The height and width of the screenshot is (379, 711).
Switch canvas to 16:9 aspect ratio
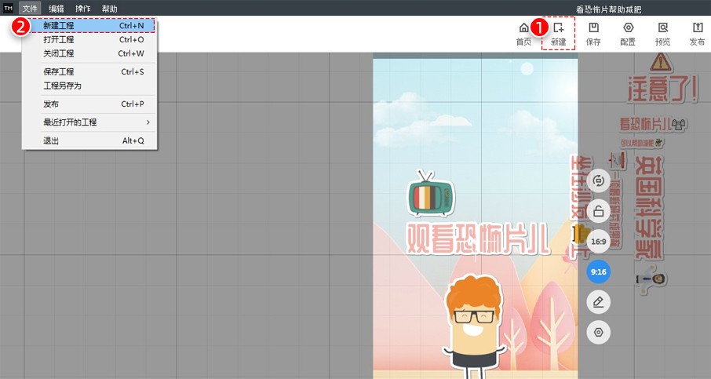pyautogui.click(x=599, y=241)
